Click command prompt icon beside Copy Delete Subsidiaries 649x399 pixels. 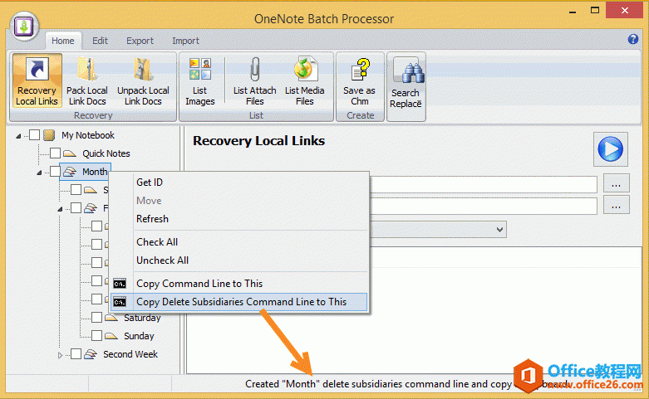(120, 302)
